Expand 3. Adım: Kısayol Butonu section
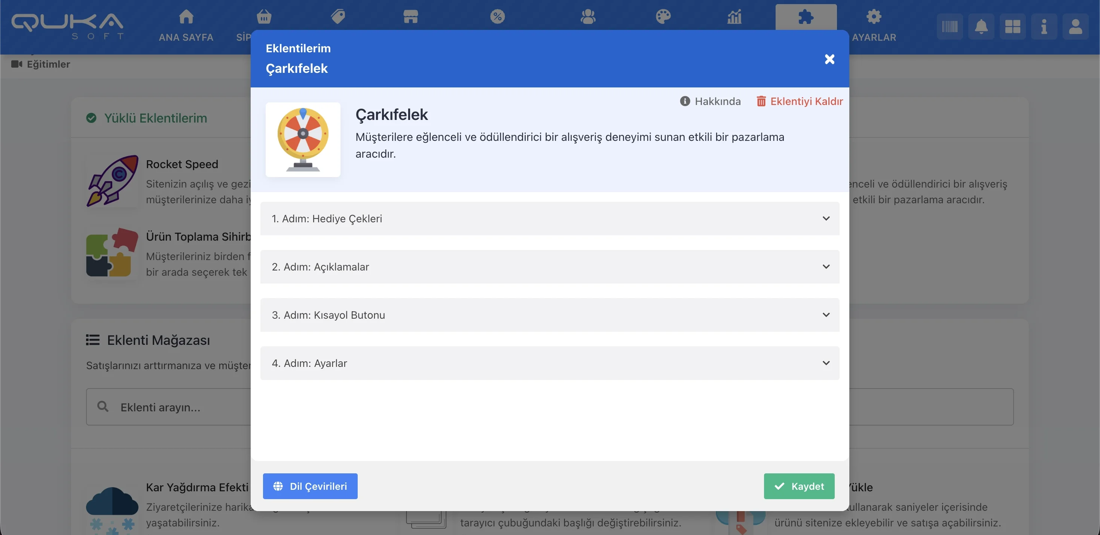The image size is (1100, 535). coord(550,315)
